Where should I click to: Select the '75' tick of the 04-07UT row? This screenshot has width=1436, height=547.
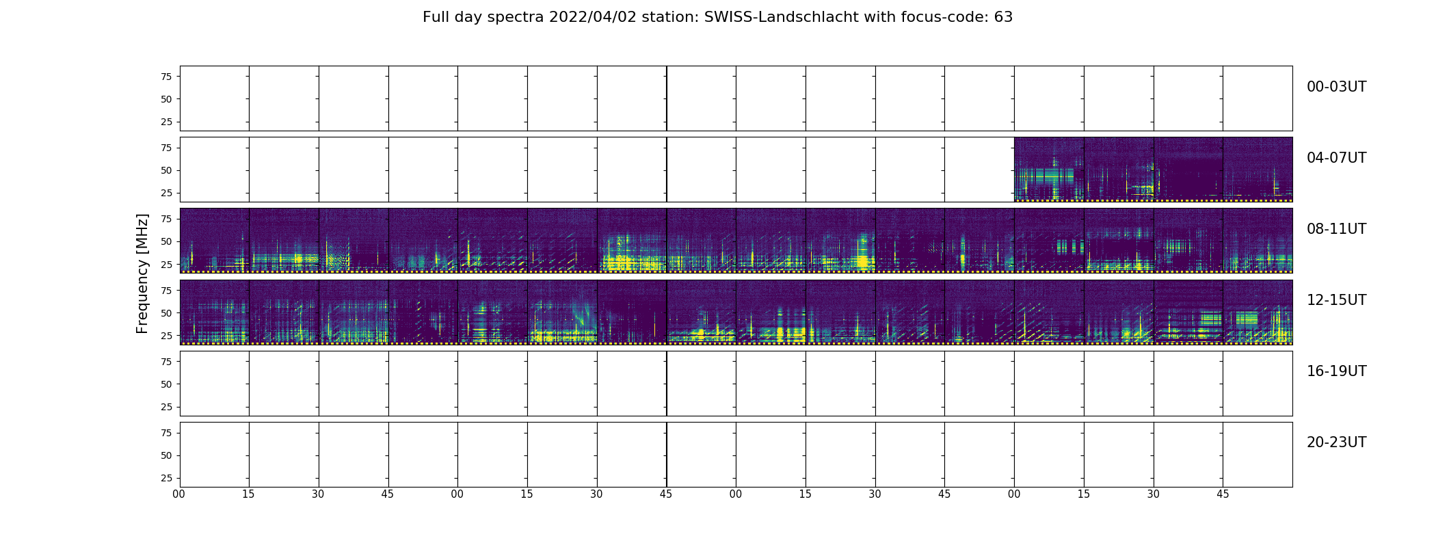(166, 148)
